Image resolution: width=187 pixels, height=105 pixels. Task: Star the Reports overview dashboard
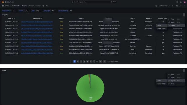click(43, 6)
